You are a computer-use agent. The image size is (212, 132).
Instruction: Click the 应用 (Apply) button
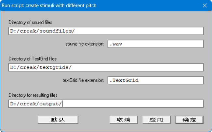click(156, 120)
